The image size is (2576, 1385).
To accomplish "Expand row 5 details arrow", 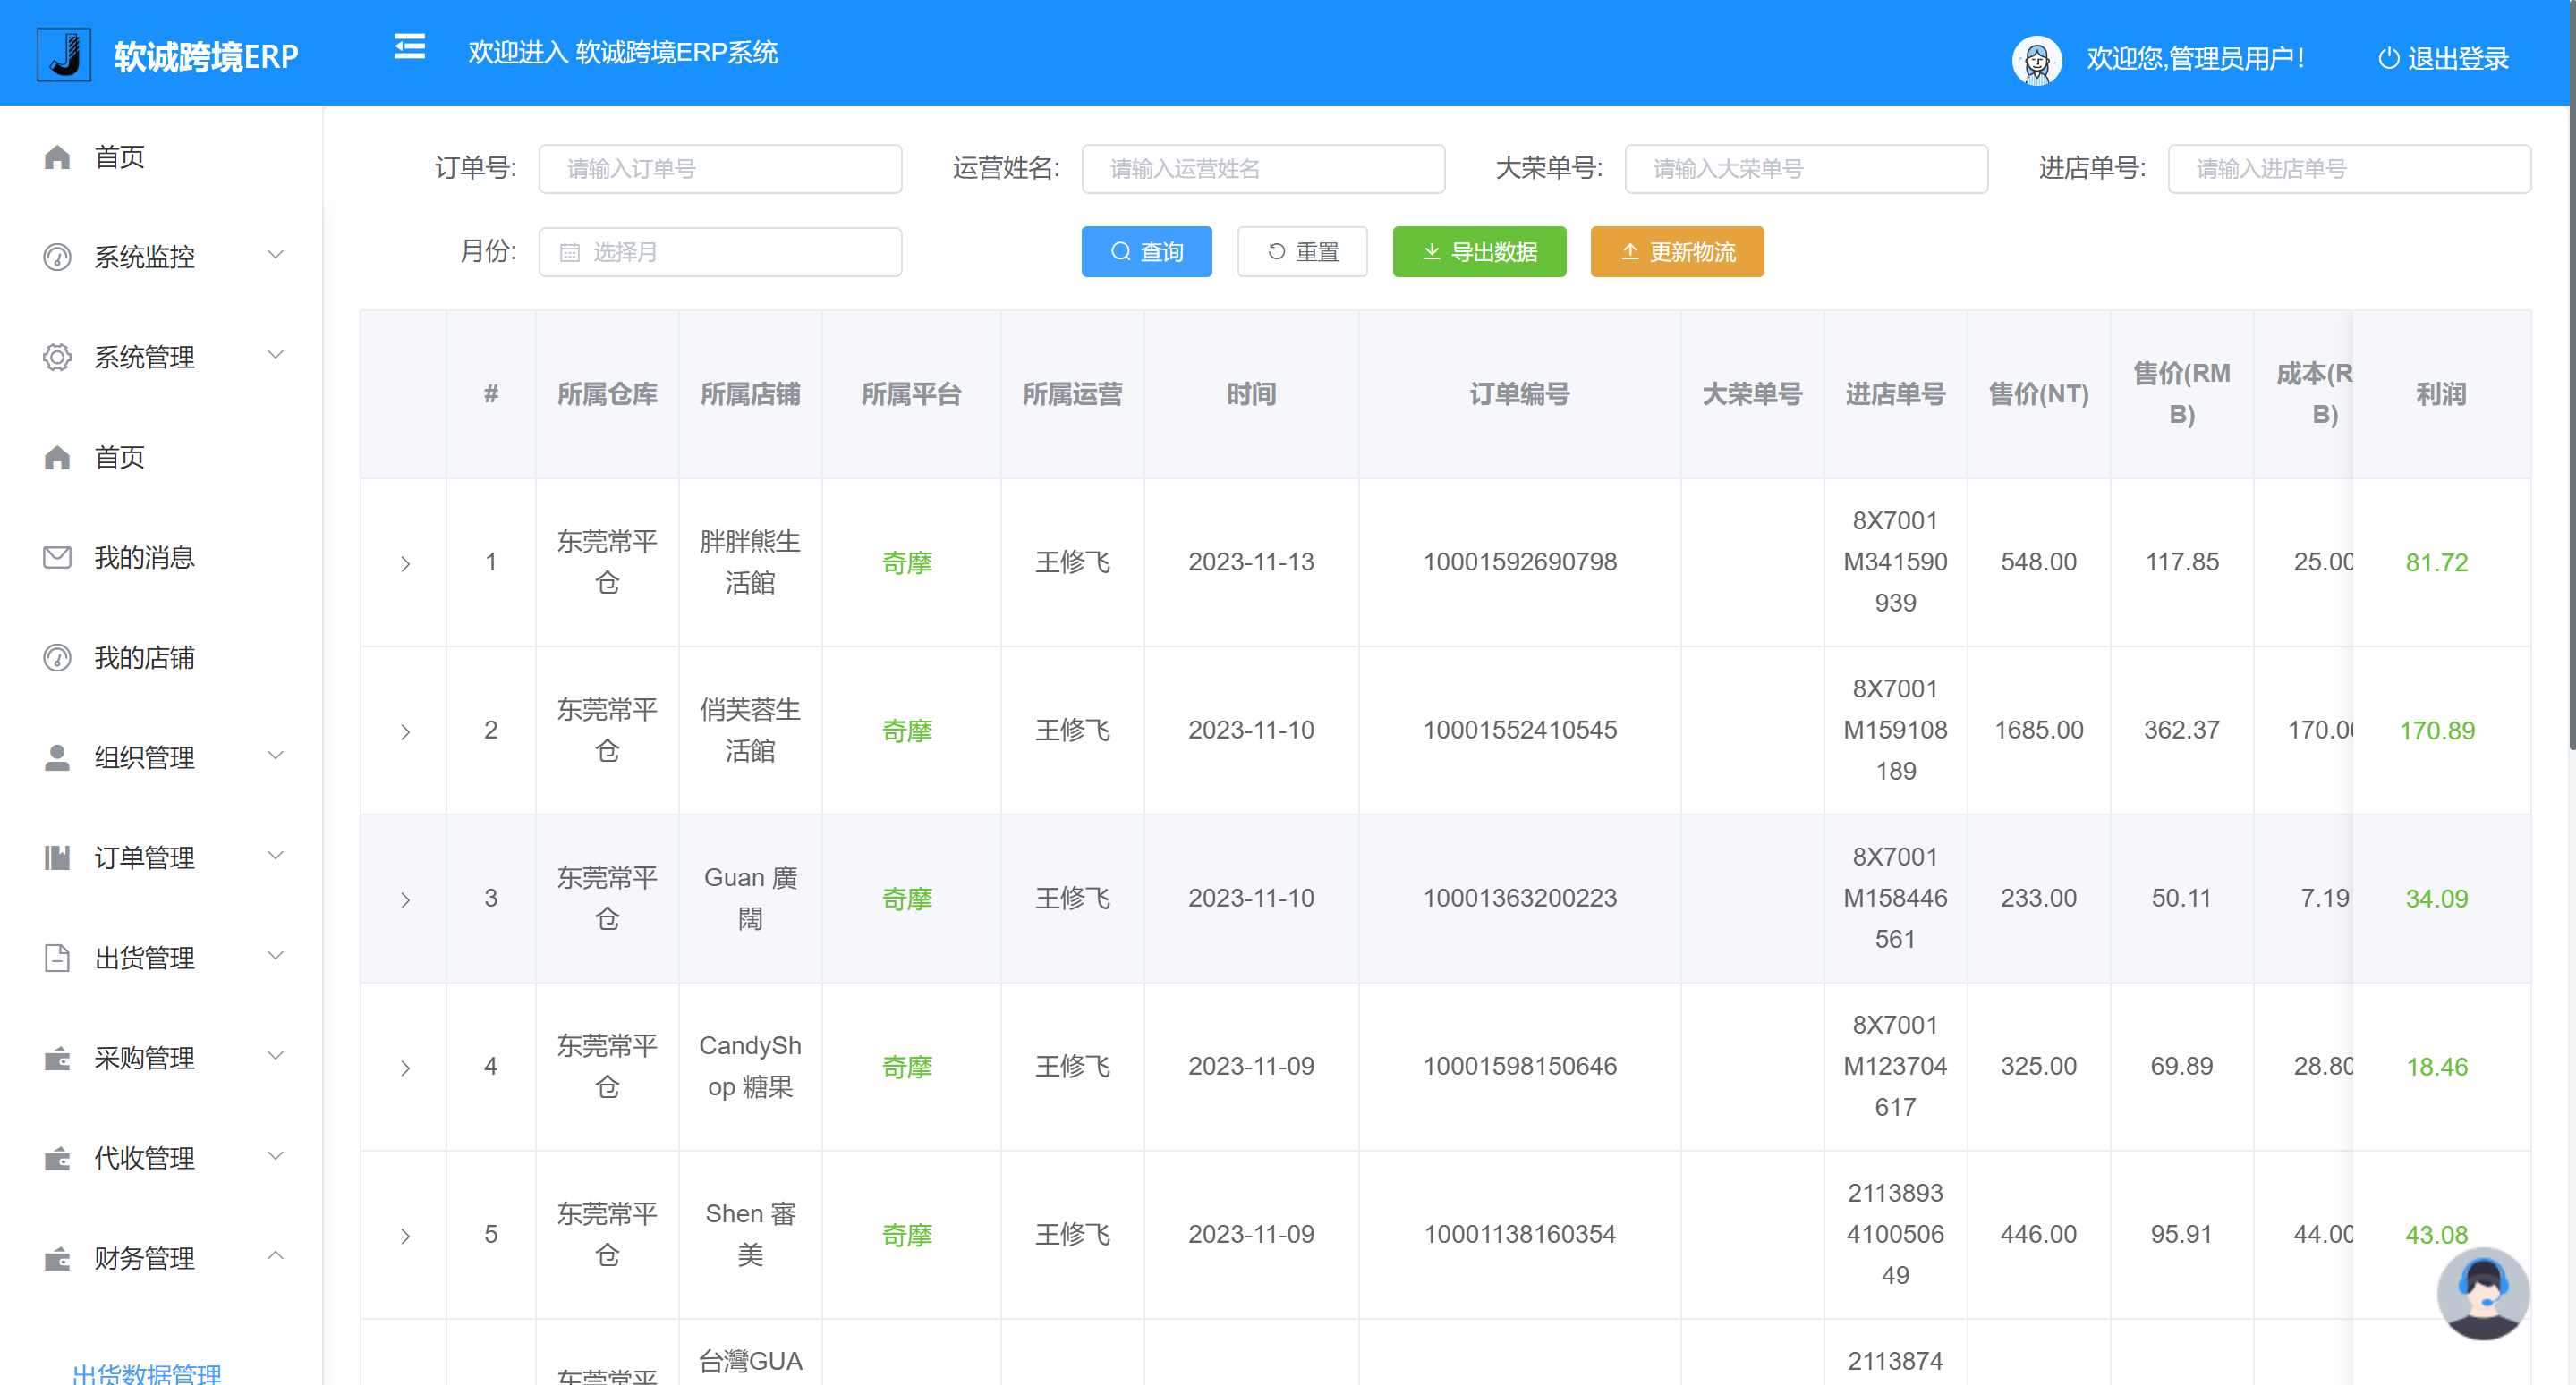I will (x=405, y=1236).
